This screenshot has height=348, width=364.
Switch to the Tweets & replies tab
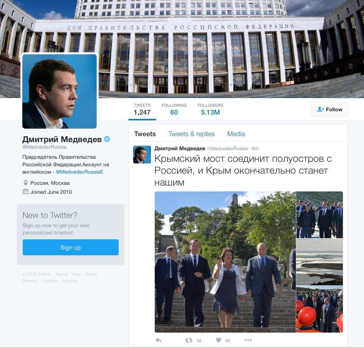coord(191,134)
